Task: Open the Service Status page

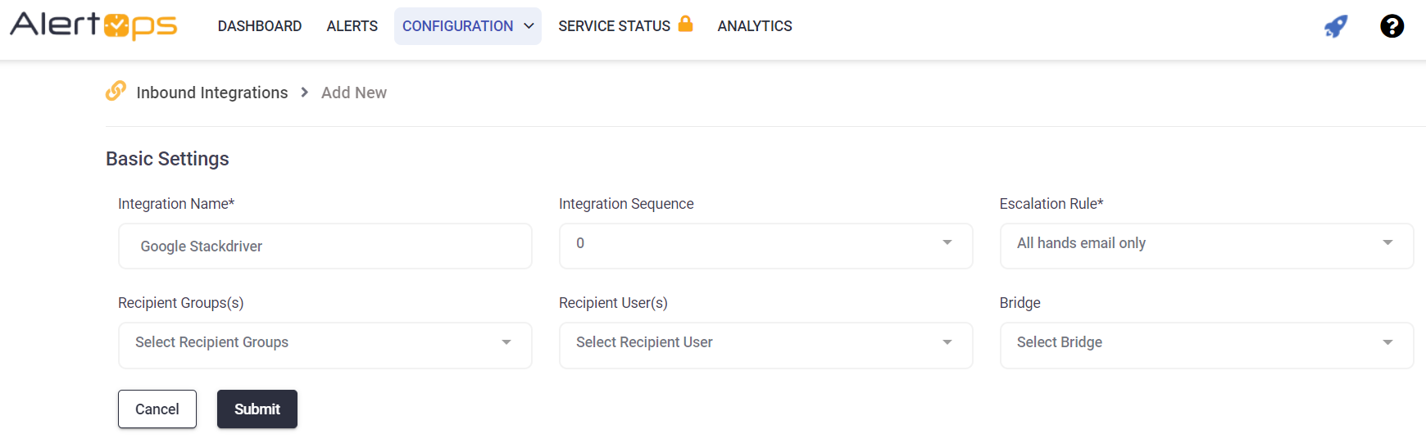Action: [614, 26]
